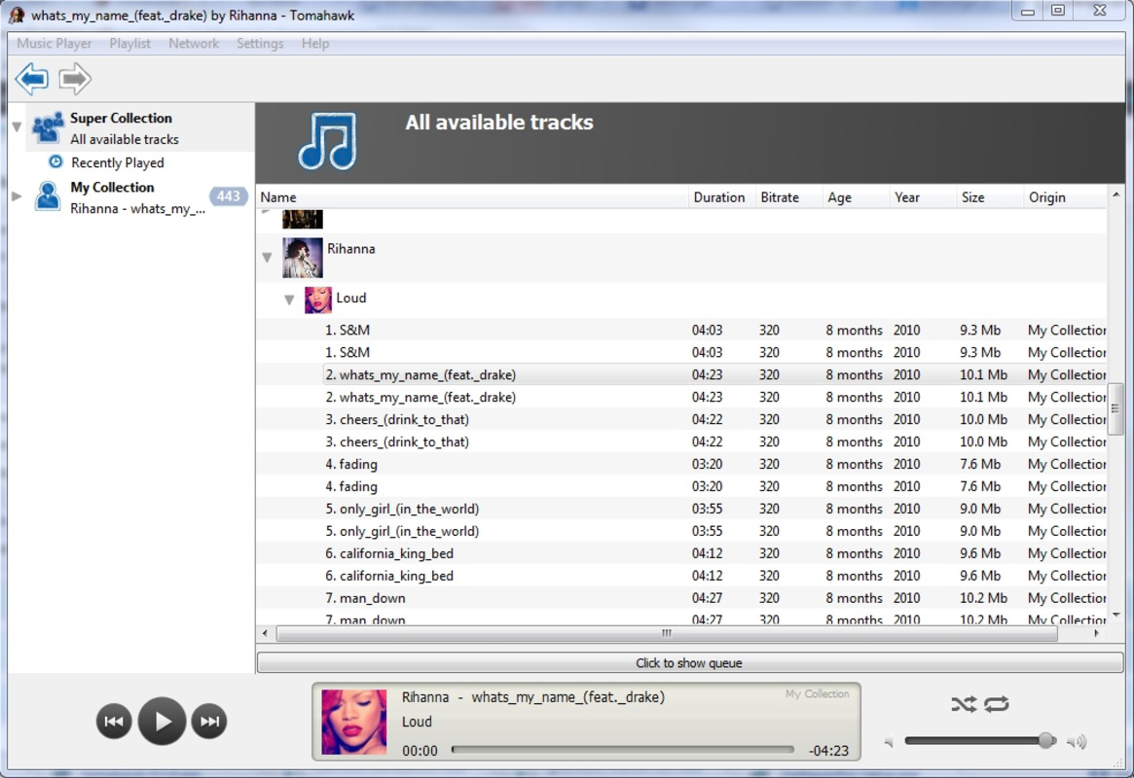
Task: Sort tracks by the Size column
Action: pos(989,197)
